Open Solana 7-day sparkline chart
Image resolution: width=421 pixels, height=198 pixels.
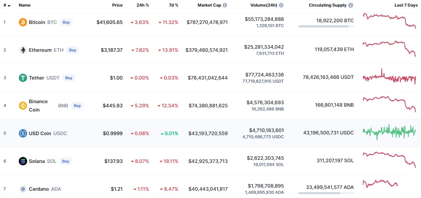point(389,160)
